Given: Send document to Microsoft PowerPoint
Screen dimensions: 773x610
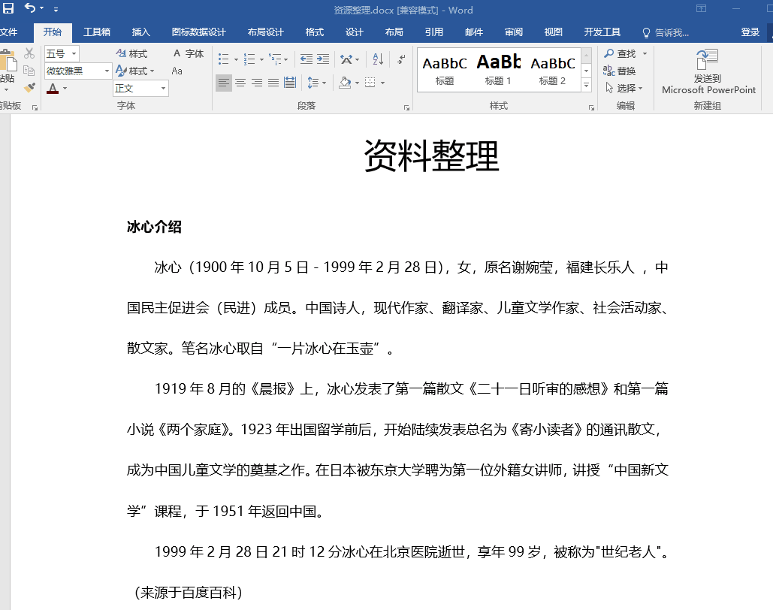Looking at the screenshot, I should pos(708,71).
